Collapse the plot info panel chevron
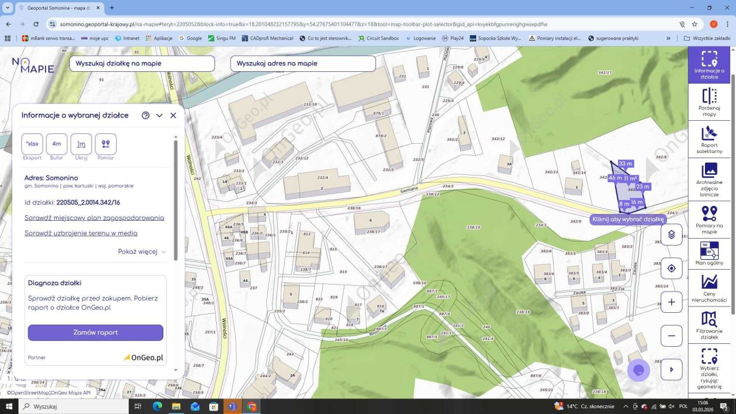Screen dimensions: 736x414 [x=159, y=116]
